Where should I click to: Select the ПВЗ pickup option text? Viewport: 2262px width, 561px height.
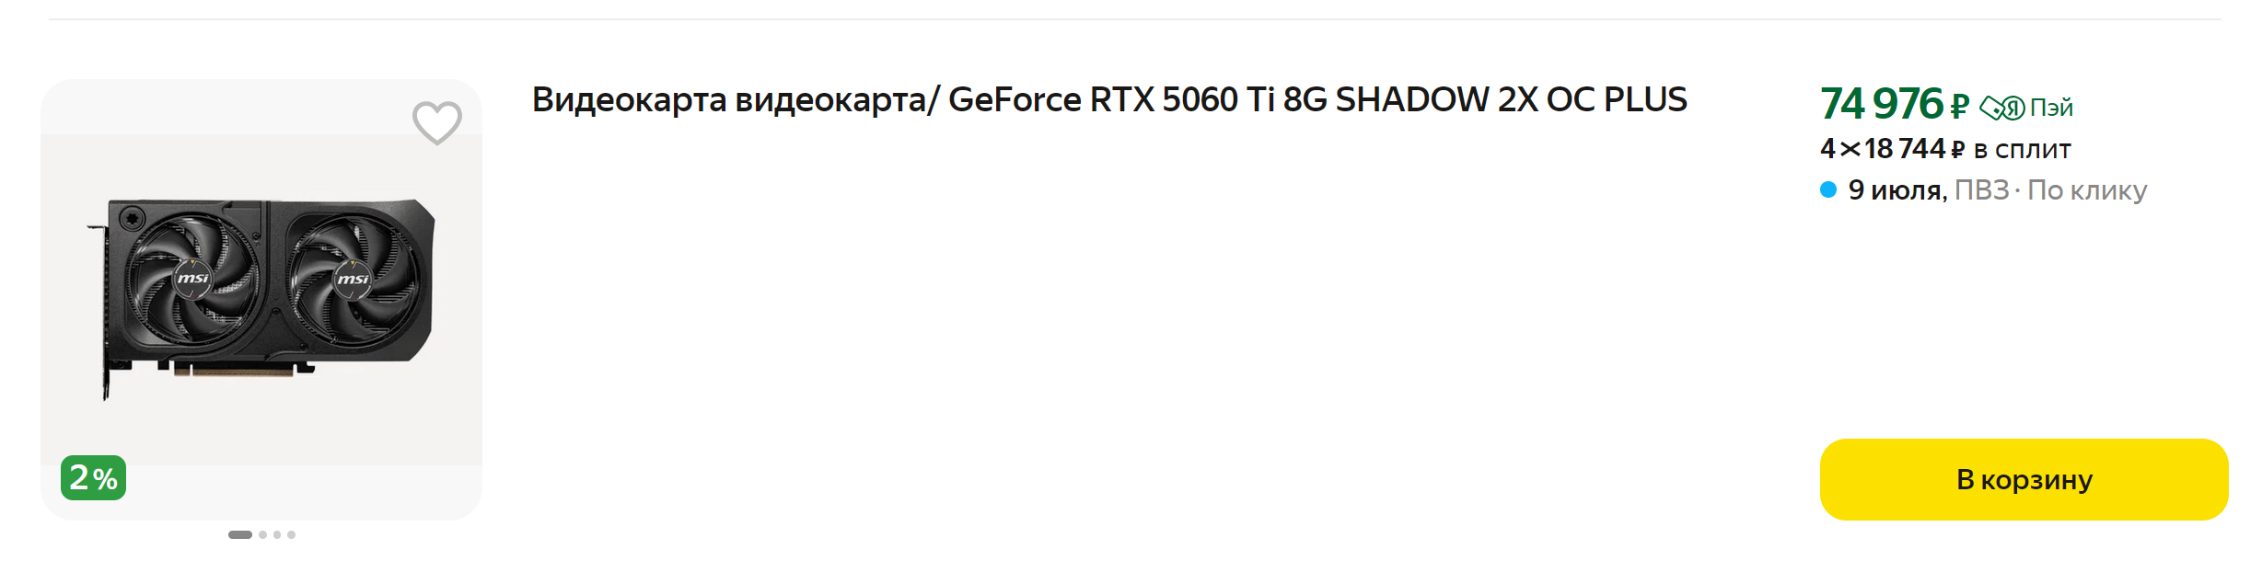pos(1982,189)
